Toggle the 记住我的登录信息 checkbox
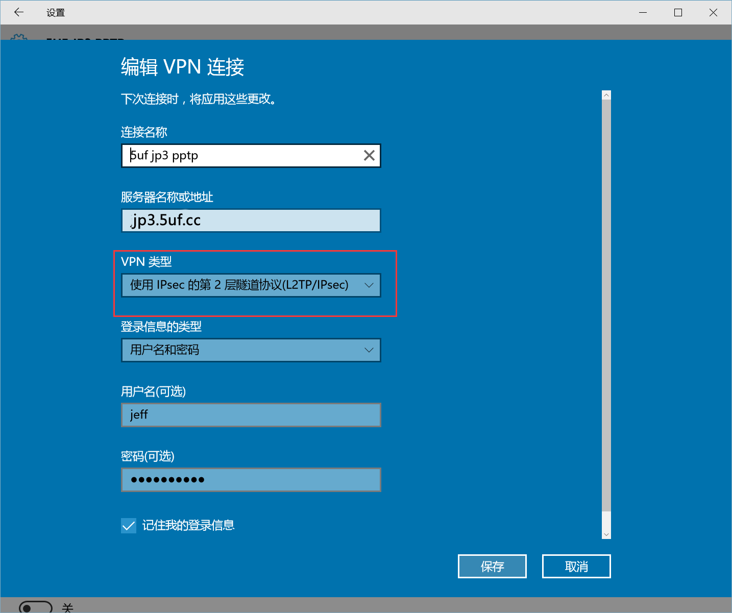732x613 pixels. tap(129, 525)
